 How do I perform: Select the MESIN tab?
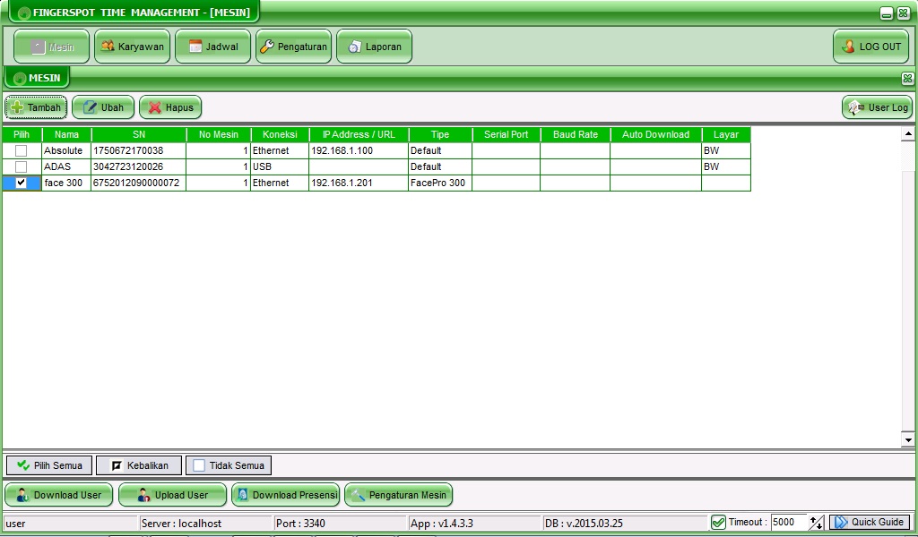(37, 78)
